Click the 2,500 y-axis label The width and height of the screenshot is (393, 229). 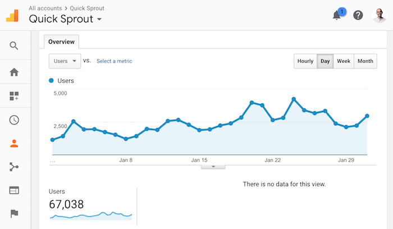[x=60, y=126]
